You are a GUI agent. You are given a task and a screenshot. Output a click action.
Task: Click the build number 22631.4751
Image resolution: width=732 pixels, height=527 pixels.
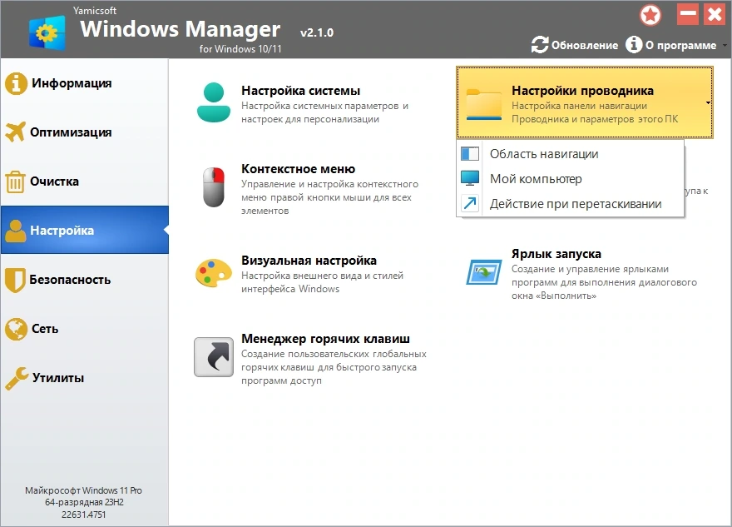pos(83,515)
